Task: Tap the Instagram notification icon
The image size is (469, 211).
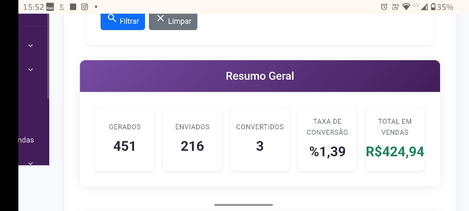Action: (x=84, y=7)
